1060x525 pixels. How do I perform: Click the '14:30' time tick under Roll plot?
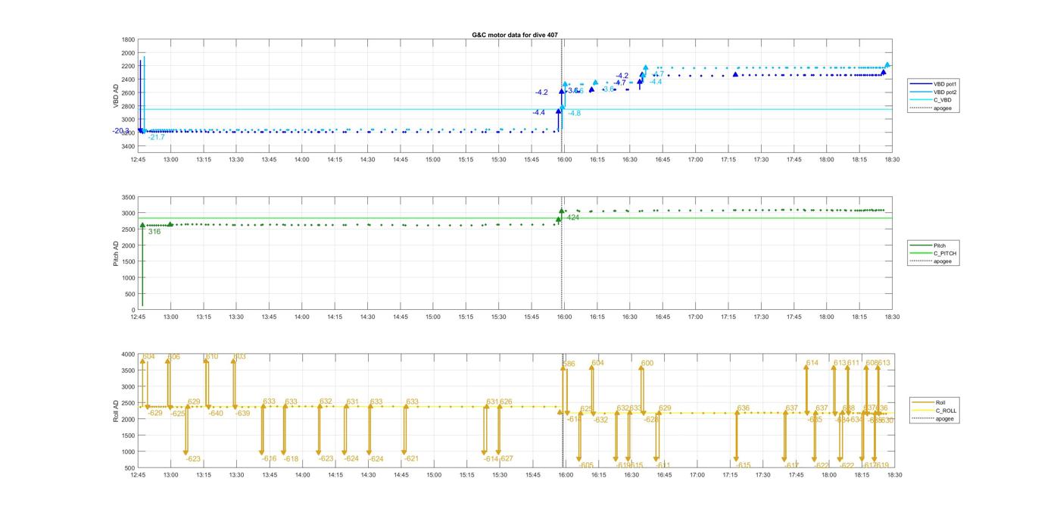[x=369, y=475]
